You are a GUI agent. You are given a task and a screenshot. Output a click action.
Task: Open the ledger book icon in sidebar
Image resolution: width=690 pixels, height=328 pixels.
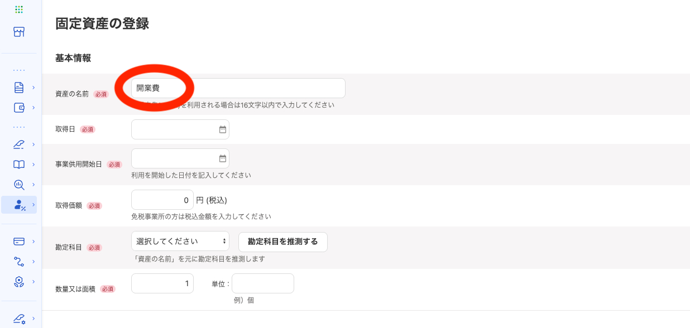pyautogui.click(x=20, y=164)
